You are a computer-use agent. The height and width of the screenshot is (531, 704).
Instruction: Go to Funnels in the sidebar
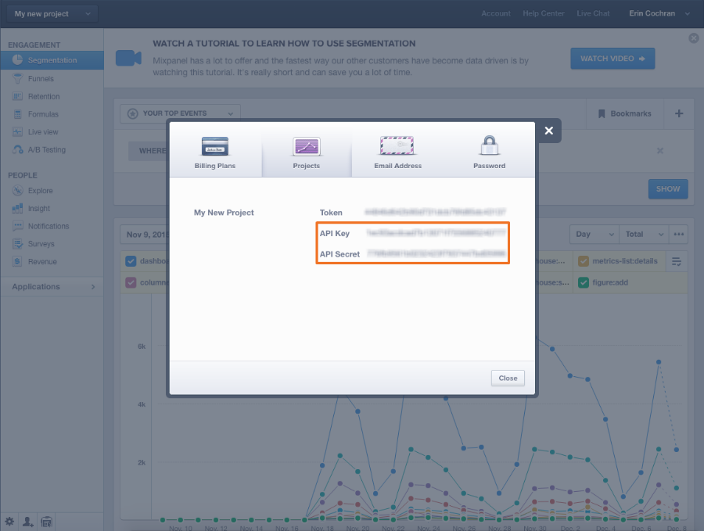coord(41,78)
